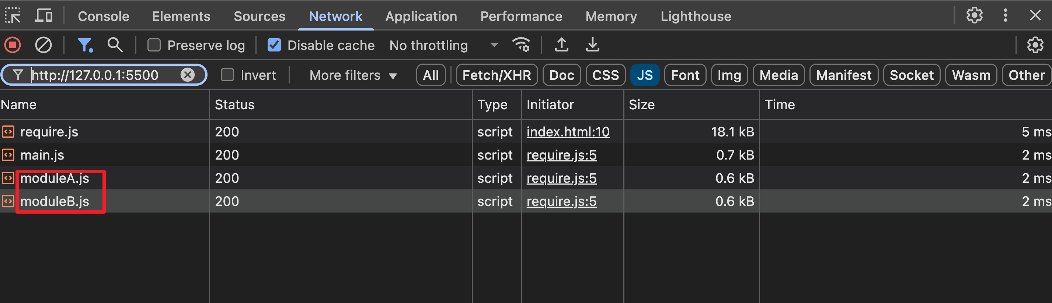Clear the network log
The image size is (1052, 303).
tap(43, 45)
